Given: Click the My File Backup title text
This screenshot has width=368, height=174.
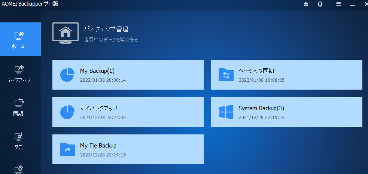Looking at the screenshot, I should tap(98, 146).
